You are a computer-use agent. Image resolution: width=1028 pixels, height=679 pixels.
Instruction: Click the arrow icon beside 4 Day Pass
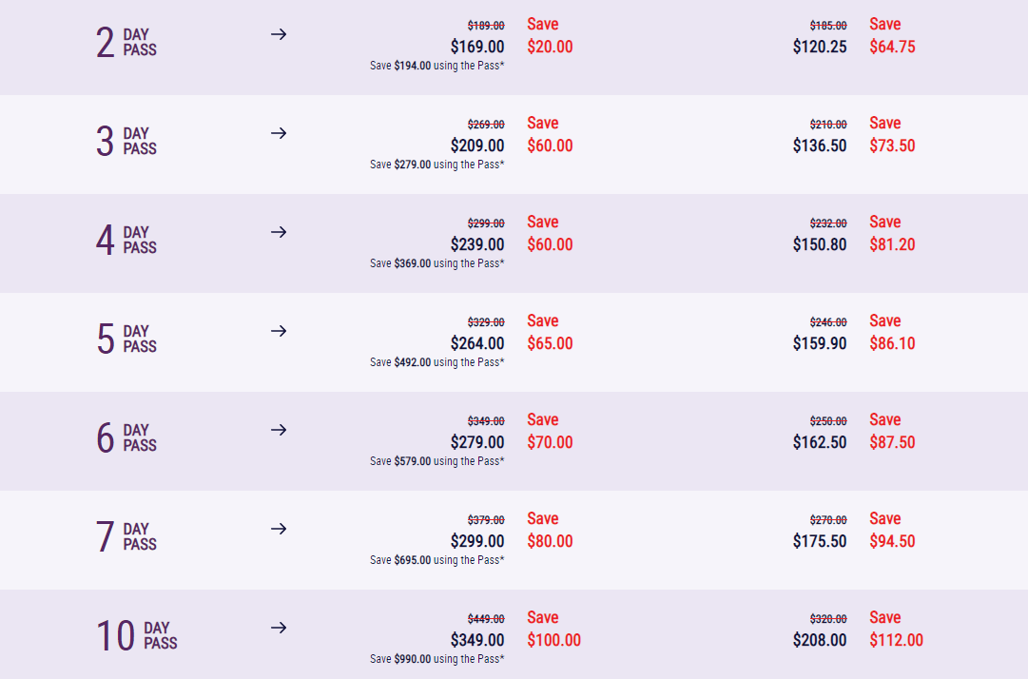coord(279,232)
